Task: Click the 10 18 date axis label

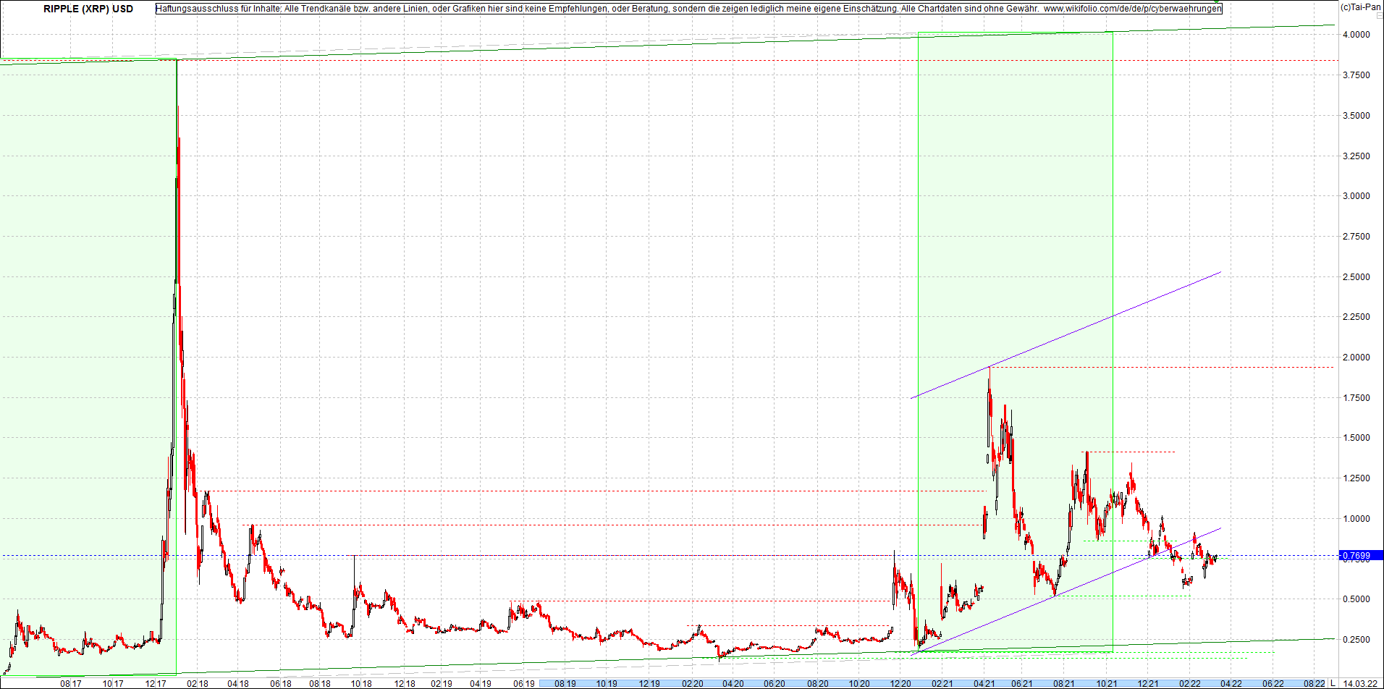Action: [361, 683]
